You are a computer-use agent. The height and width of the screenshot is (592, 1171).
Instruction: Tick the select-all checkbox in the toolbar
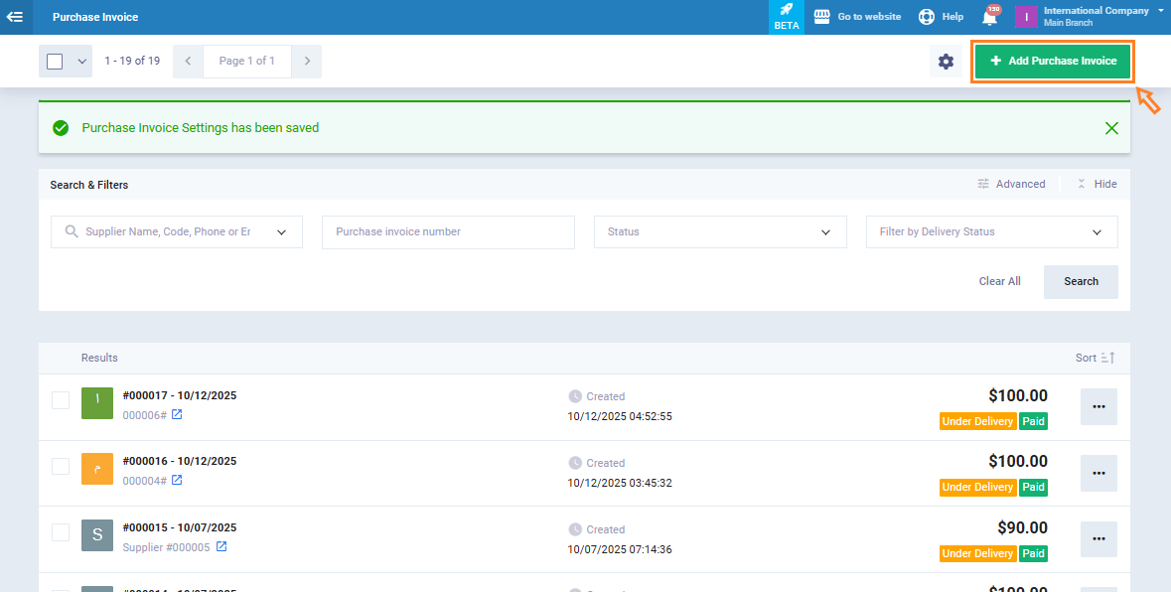(55, 62)
